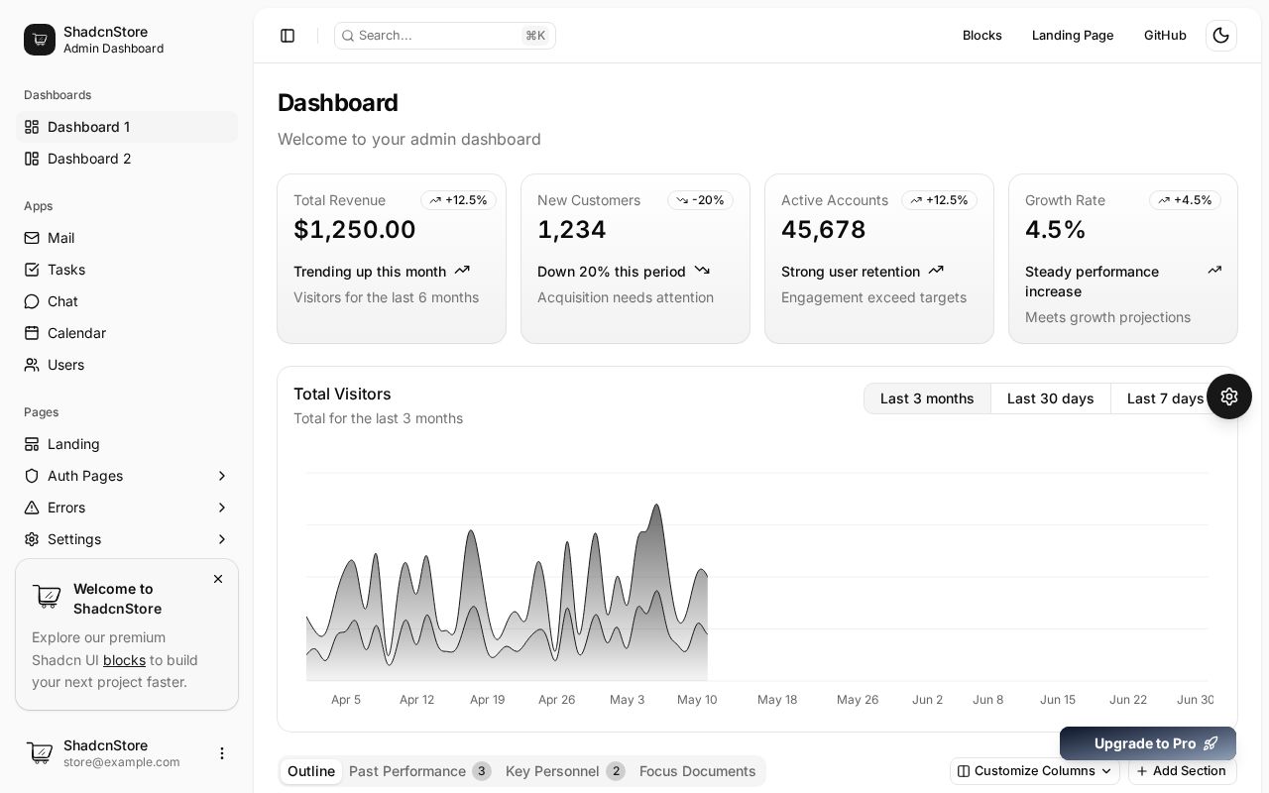Follow the underlined blocks link
Screen dimensions: 1269x793
click(124, 660)
